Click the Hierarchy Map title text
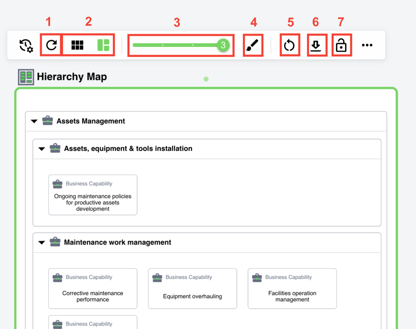Viewport: 416px width, 329px height. pos(72,77)
